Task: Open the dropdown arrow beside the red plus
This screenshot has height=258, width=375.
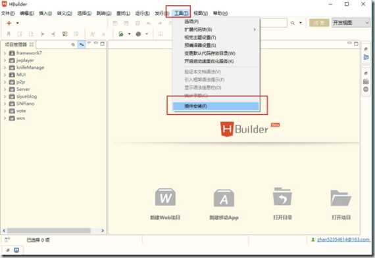Action: [x=18, y=23]
